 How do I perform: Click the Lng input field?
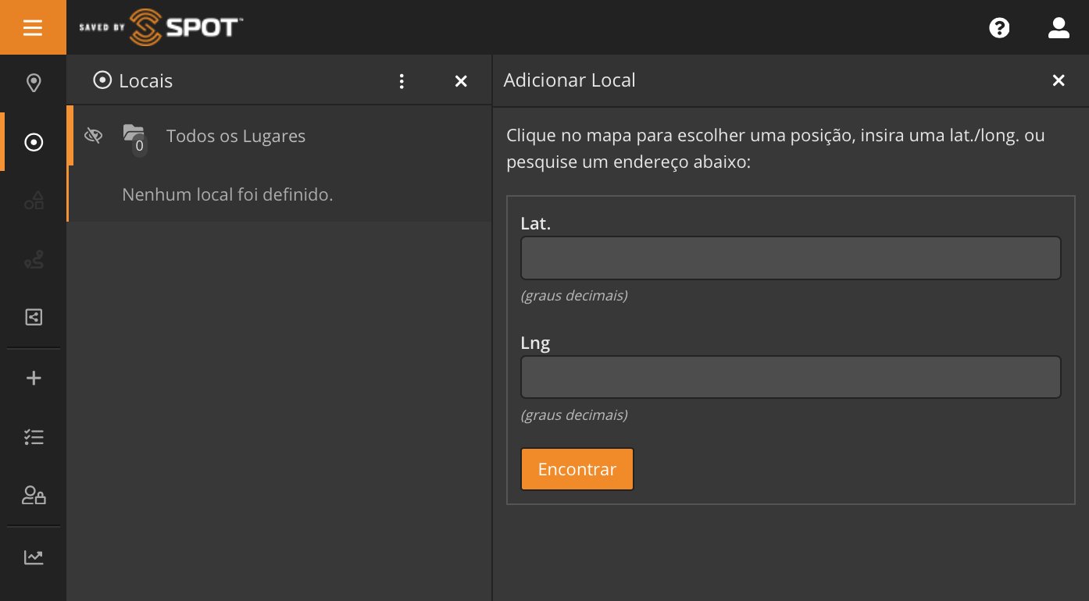(x=790, y=378)
